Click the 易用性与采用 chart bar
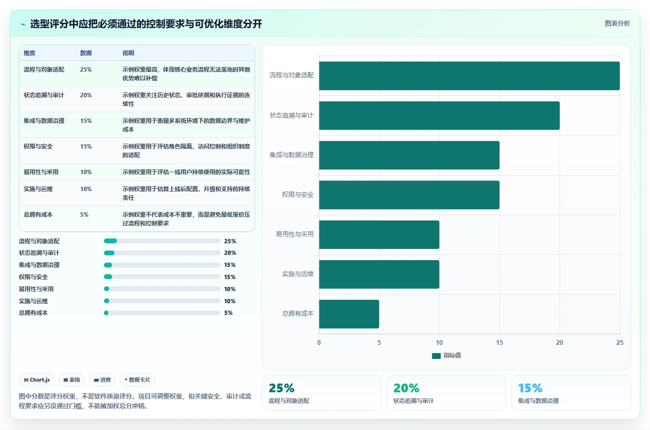Viewport: 650px width, 430px height. point(379,235)
